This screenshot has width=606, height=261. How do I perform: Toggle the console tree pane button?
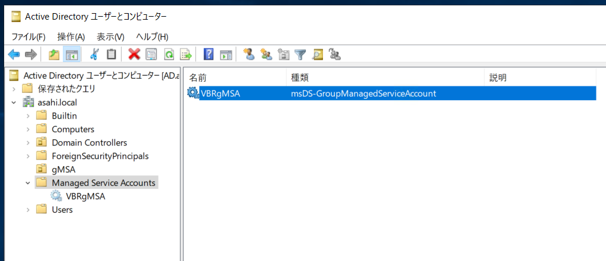pyautogui.click(x=72, y=54)
